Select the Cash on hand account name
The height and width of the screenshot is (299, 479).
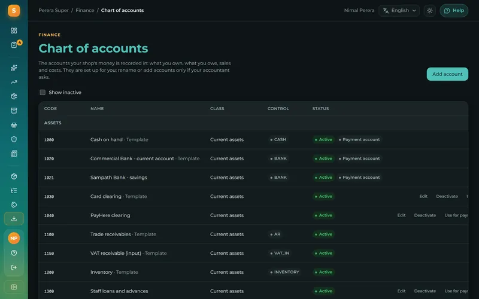pyautogui.click(x=107, y=140)
